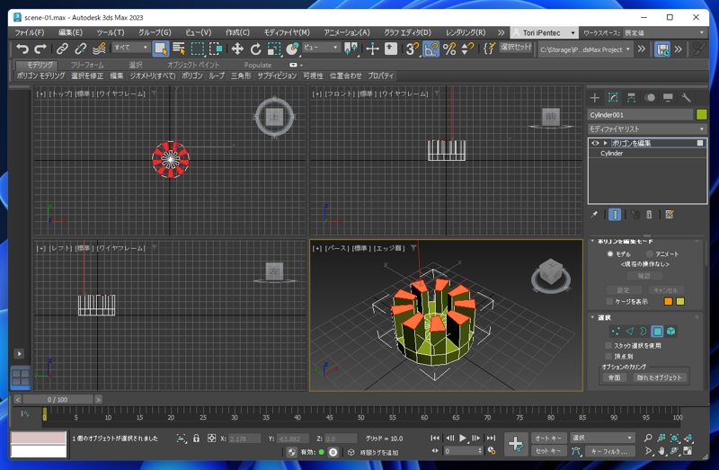Image resolution: width=719 pixels, height=470 pixels.
Task: Select Element sub-object cube icon
Action: tap(670, 331)
